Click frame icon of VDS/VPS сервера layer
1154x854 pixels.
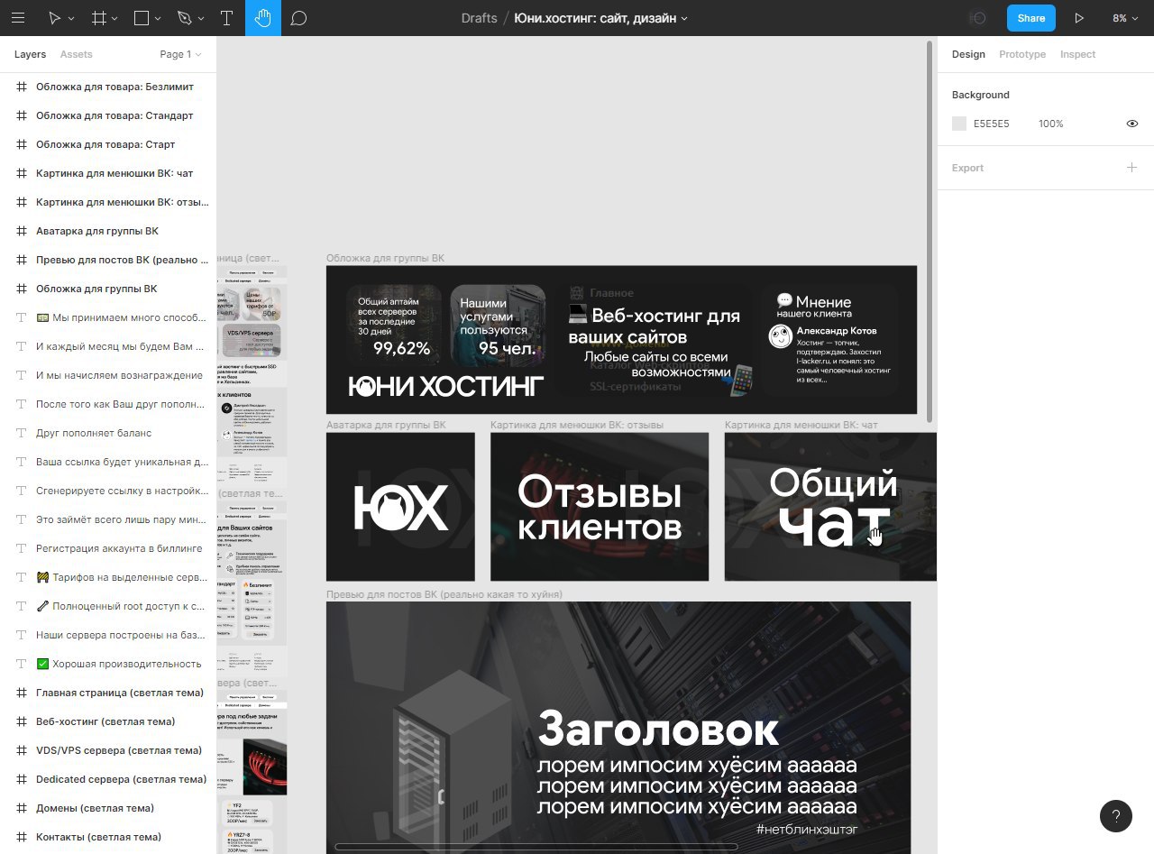click(22, 750)
